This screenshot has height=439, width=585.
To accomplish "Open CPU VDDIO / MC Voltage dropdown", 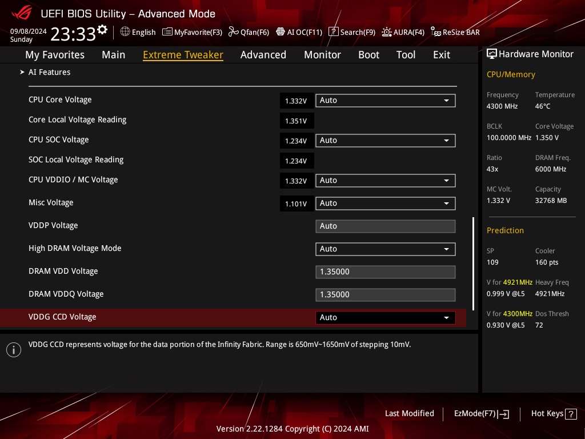I will click(x=386, y=180).
